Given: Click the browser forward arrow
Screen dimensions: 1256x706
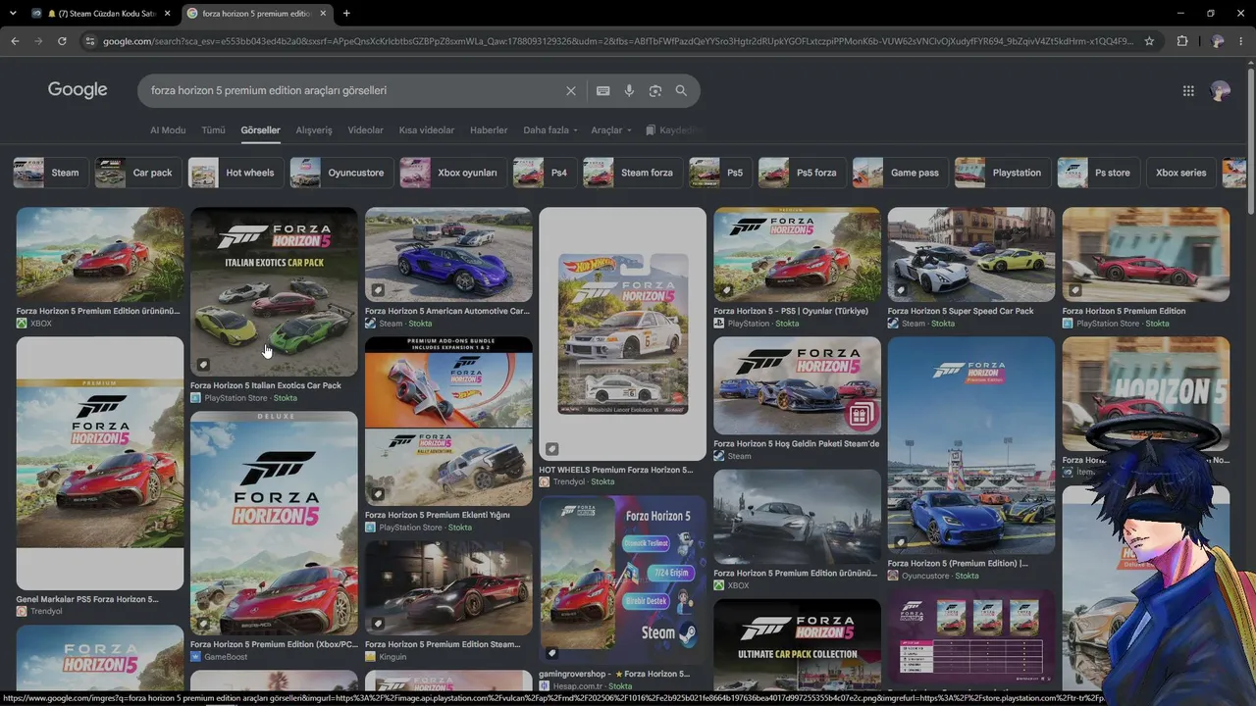Looking at the screenshot, I should (x=38, y=41).
